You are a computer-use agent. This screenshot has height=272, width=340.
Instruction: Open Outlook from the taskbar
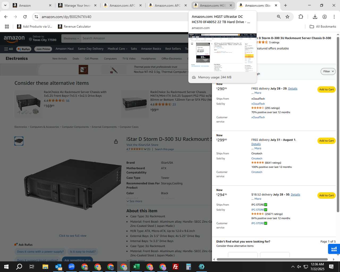click(58, 267)
